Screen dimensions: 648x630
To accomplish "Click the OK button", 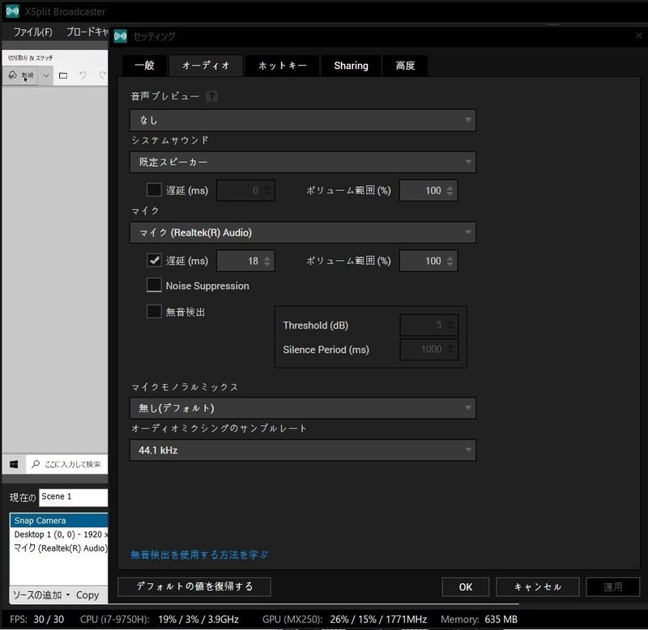I will pos(465,586).
